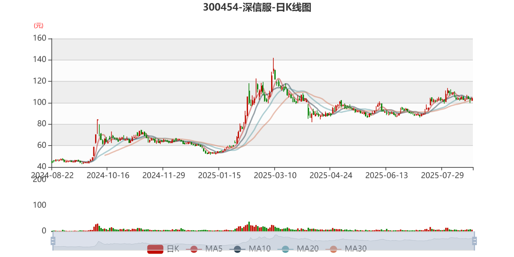Toggle the MA10 line in legend
The width and height of the screenshot is (514, 257).
(x=250, y=249)
